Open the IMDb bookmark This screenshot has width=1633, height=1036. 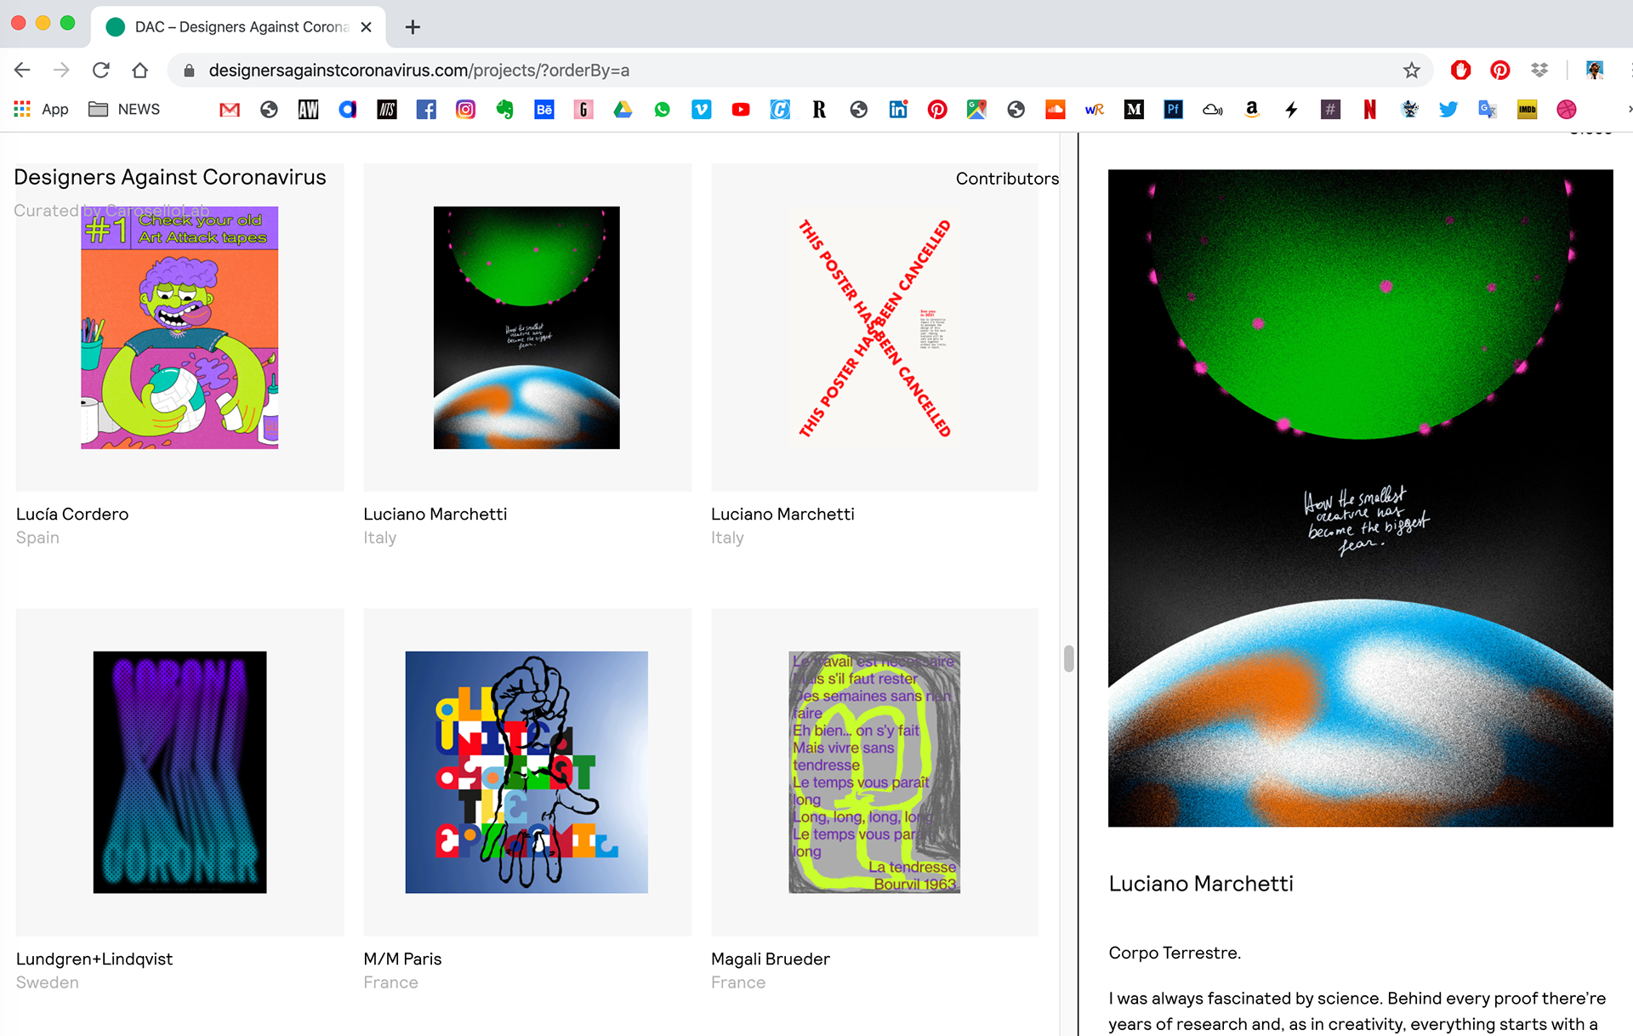[x=1528, y=110]
